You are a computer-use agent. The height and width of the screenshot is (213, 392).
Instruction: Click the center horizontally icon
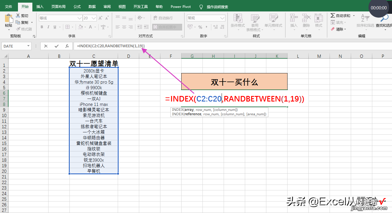[124, 27]
